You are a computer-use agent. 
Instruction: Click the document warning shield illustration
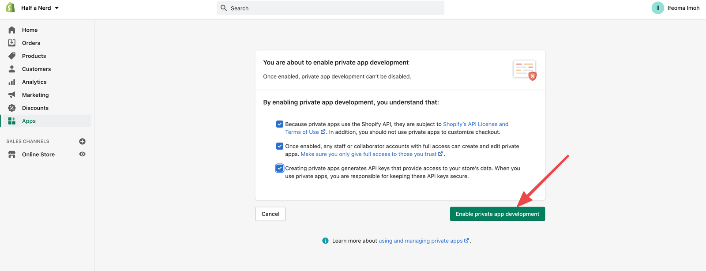point(525,70)
